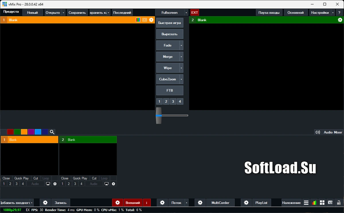Click Последний in top toolbar
The width and height of the screenshot is (344, 213).
[x=122, y=13]
